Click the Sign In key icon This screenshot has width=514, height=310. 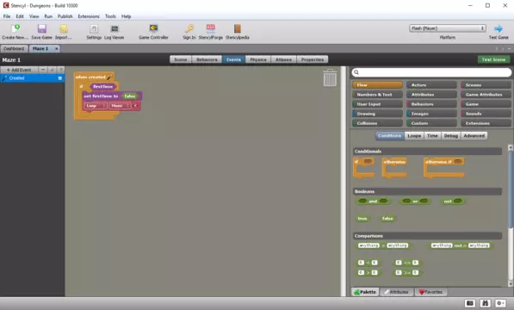click(189, 28)
